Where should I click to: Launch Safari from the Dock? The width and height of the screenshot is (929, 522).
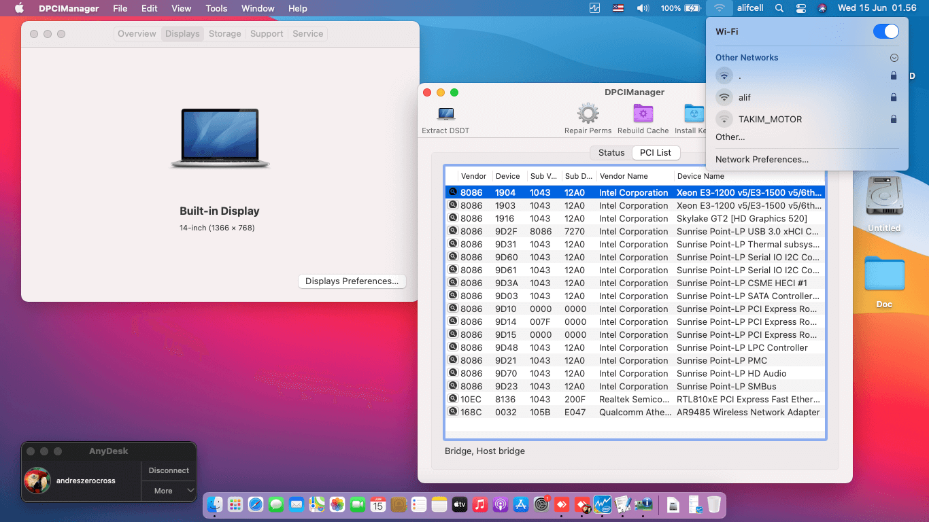click(256, 505)
